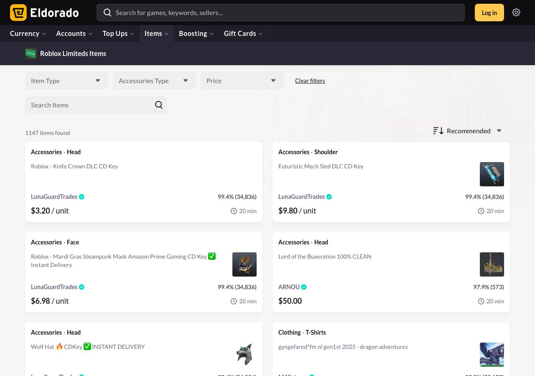Image resolution: width=535 pixels, height=376 pixels.
Task: Focus the games and sellers search bar
Action: click(x=280, y=13)
